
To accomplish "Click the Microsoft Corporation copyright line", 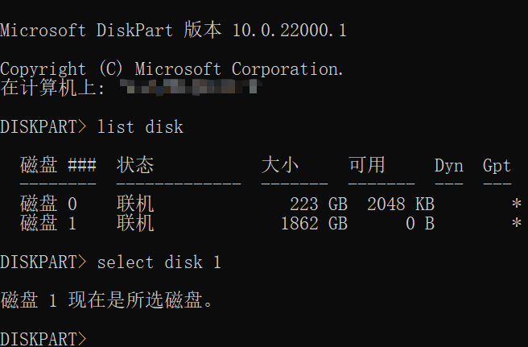I will click(172, 69).
